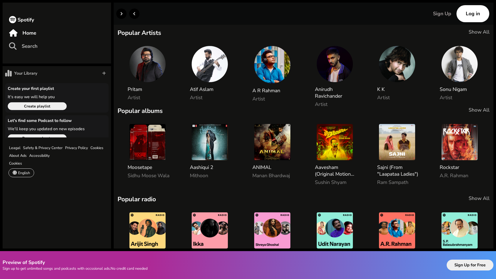
Task: Click Let's find some Podcast heading
Action: click(x=40, y=121)
